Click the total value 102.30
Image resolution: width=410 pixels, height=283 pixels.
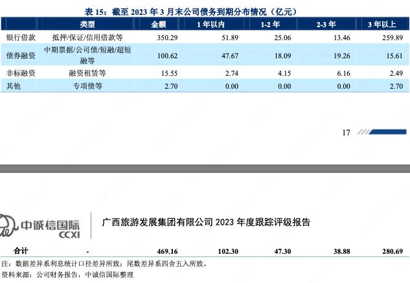click(228, 251)
